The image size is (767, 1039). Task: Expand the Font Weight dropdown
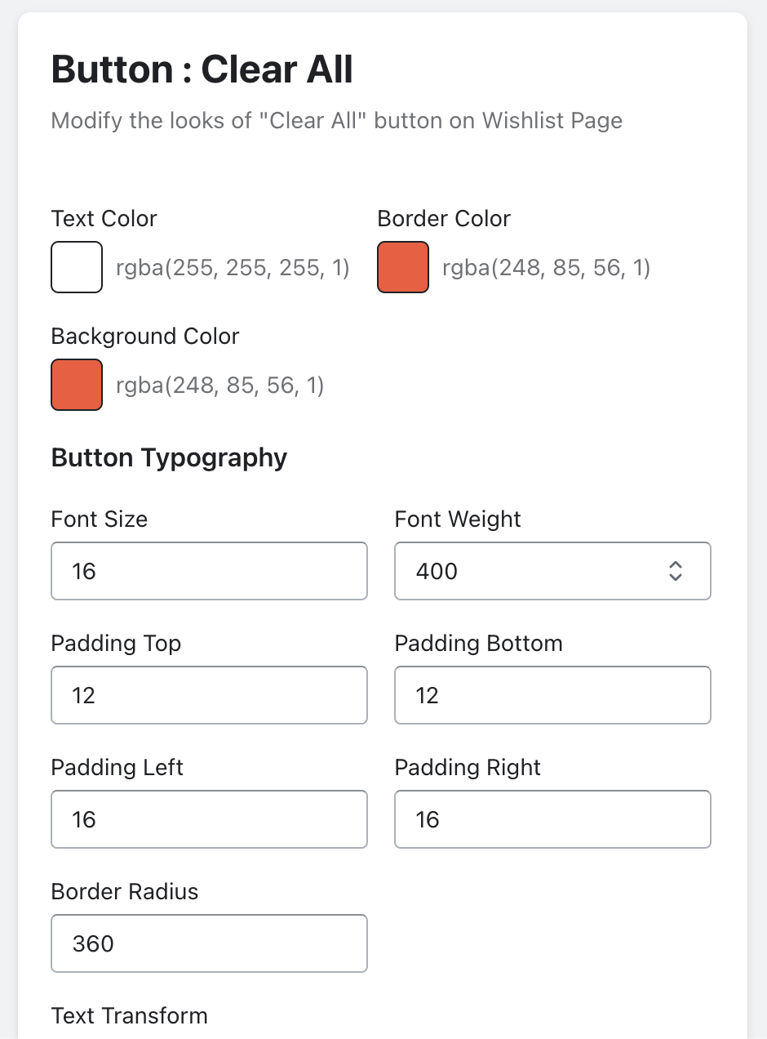click(552, 571)
